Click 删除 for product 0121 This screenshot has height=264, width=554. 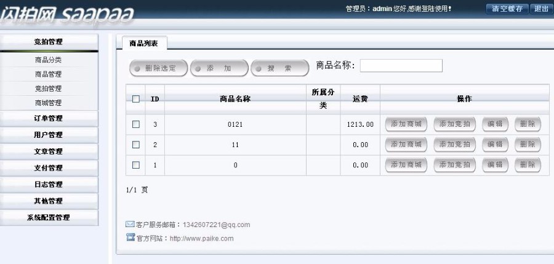(528, 124)
